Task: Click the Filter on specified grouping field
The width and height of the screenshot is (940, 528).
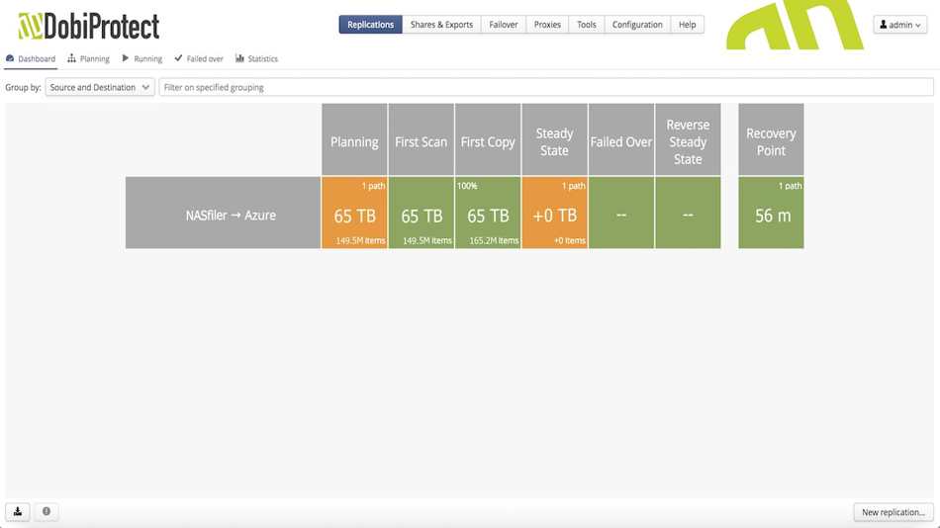Action: pyautogui.click(x=546, y=87)
